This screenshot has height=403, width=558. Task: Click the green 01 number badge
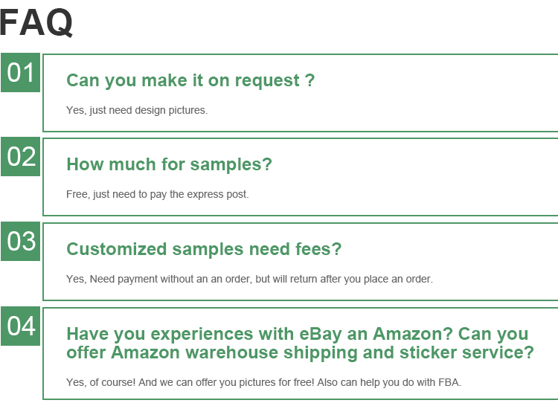click(20, 73)
